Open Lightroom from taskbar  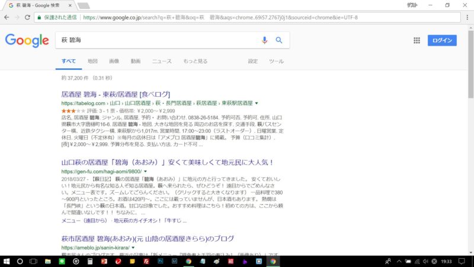click(174, 261)
